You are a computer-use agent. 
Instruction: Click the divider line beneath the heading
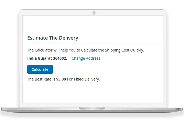[x=94, y=43]
